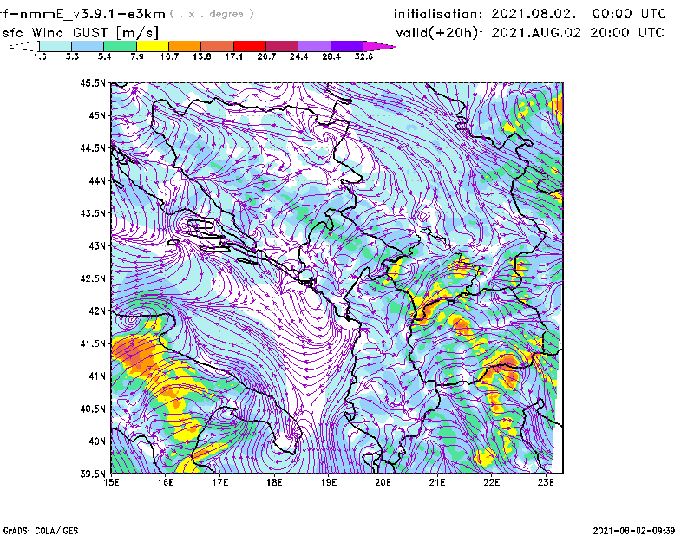Click the 19E longitude label
This screenshot has width=694, height=536.
click(329, 482)
